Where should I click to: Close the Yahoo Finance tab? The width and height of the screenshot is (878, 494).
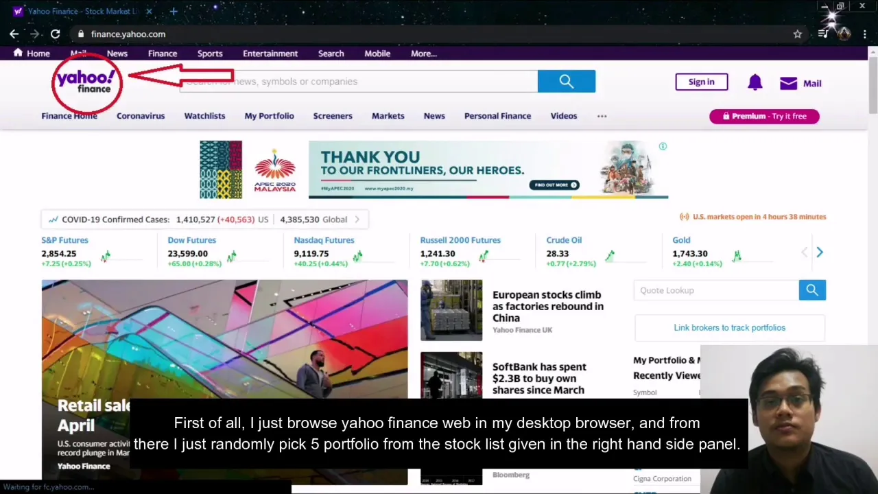[x=149, y=11]
